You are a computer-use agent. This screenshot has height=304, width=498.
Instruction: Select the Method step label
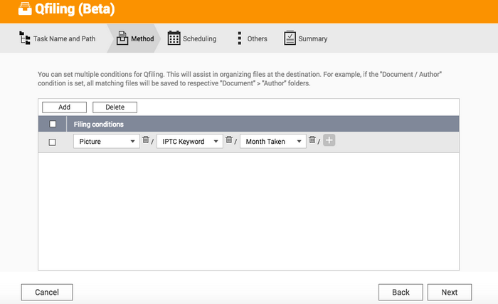(142, 38)
